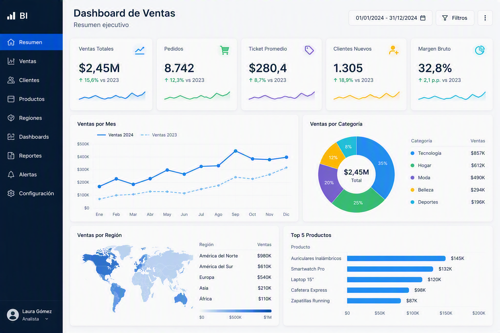Image resolution: width=500 pixels, height=333 pixels.
Task: Click the Margen Bruto pie chart icon
Action: click(479, 50)
